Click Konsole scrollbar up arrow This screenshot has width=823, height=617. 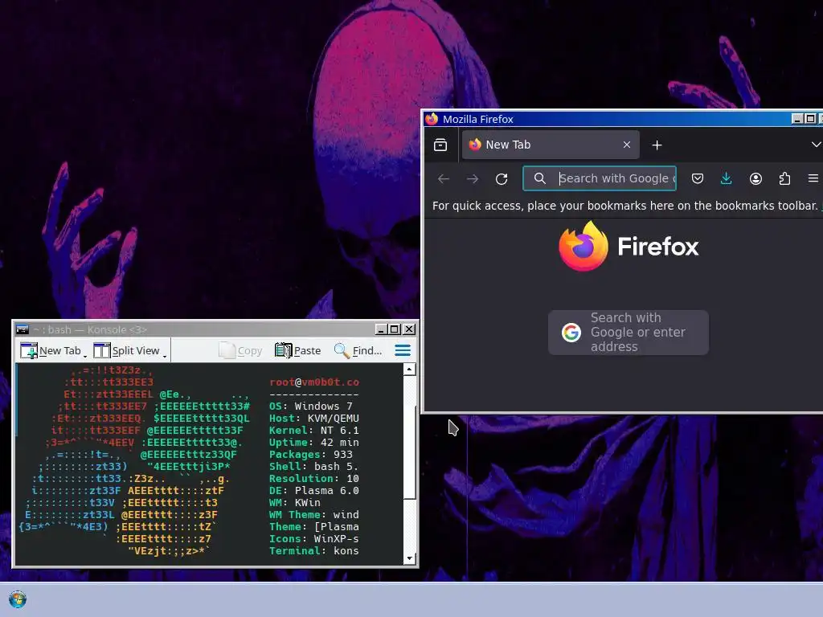pos(410,370)
